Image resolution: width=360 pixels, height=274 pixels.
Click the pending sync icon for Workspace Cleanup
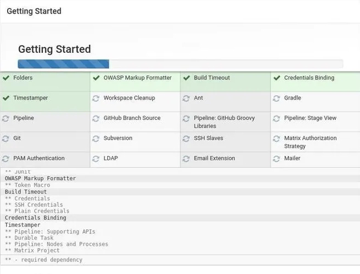point(96,98)
